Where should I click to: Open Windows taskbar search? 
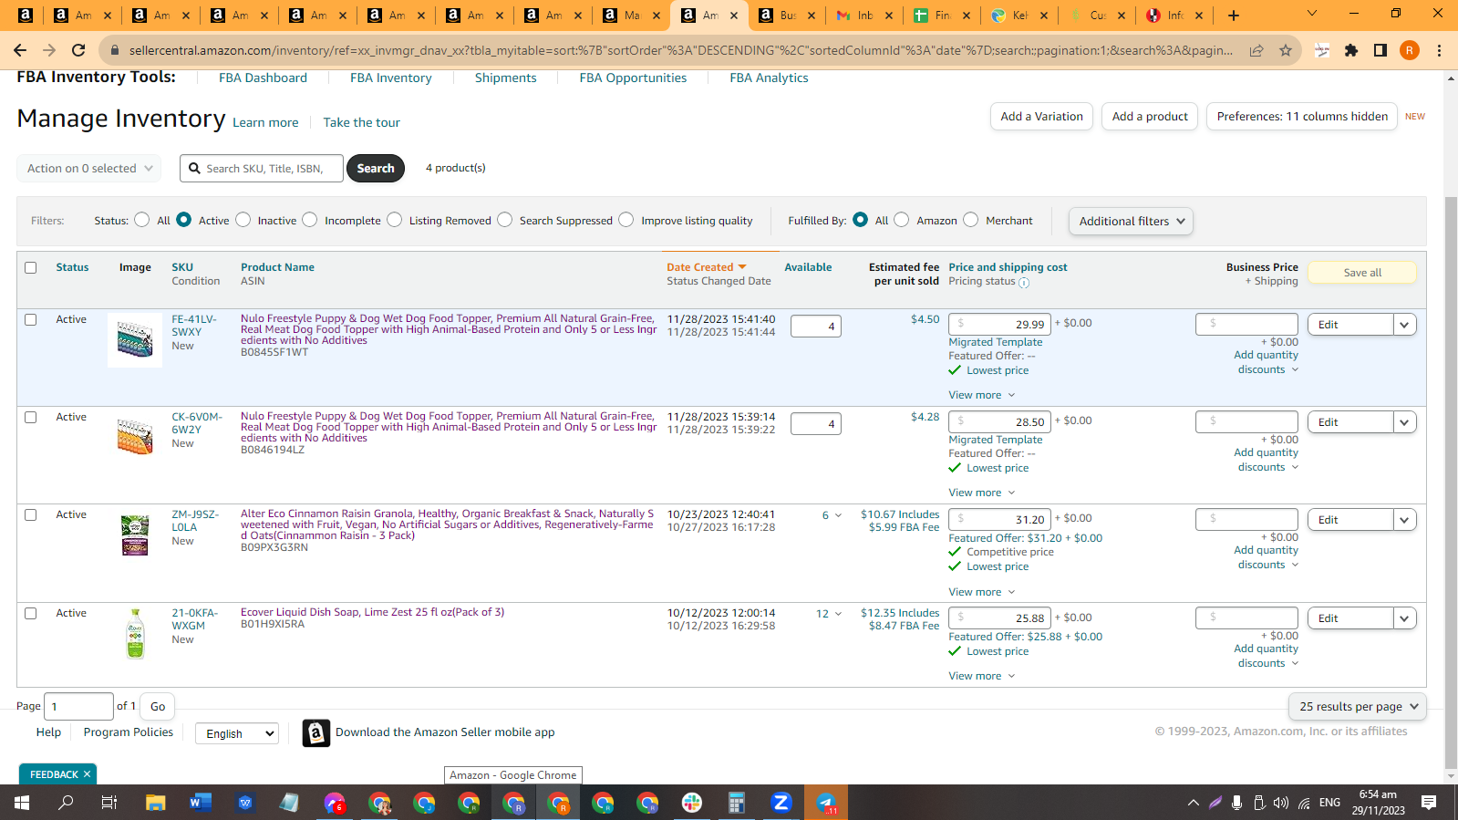coord(66,803)
